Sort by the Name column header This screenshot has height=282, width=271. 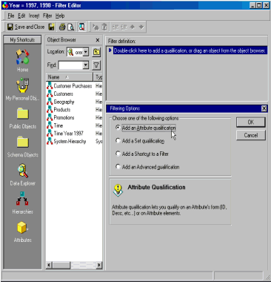click(x=70, y=77)
